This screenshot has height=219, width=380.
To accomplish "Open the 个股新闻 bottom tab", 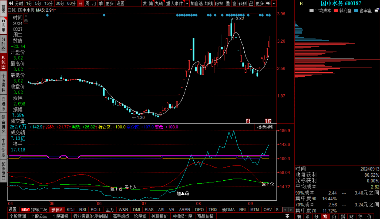I will 18,216.
